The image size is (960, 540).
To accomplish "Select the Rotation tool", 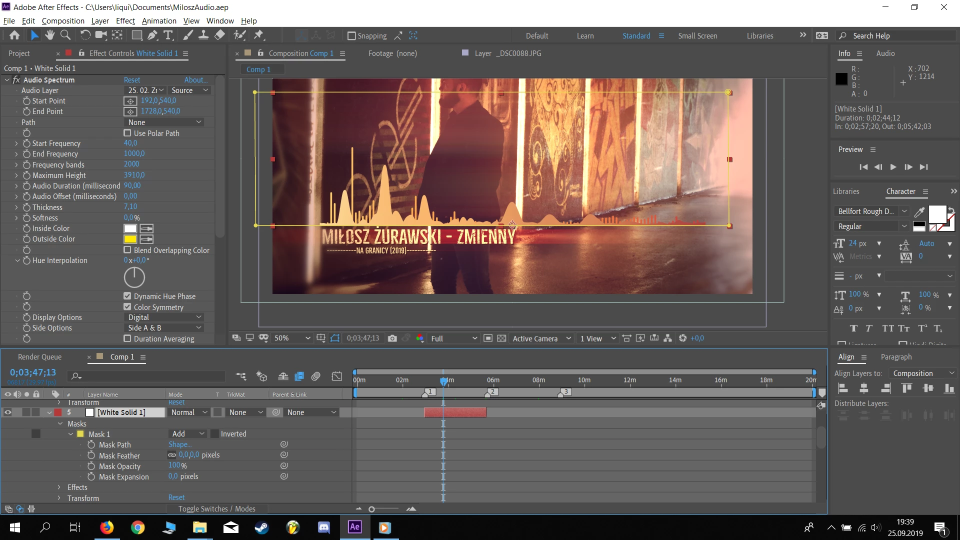I will point(85,35).
